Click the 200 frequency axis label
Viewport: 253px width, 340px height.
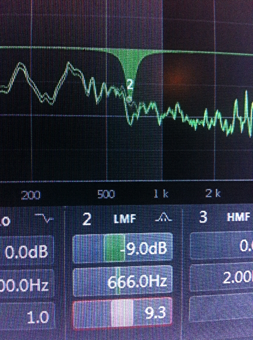31,195
